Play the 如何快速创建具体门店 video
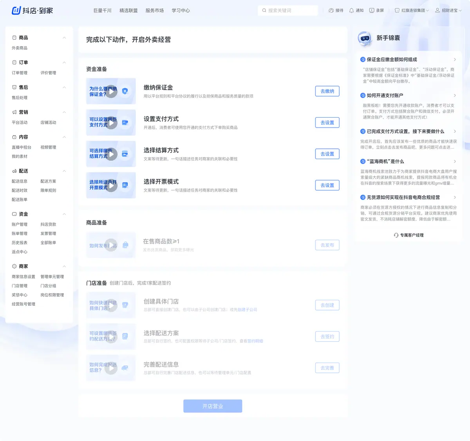Screen dimensions: 470x441 tap(111, 306)
